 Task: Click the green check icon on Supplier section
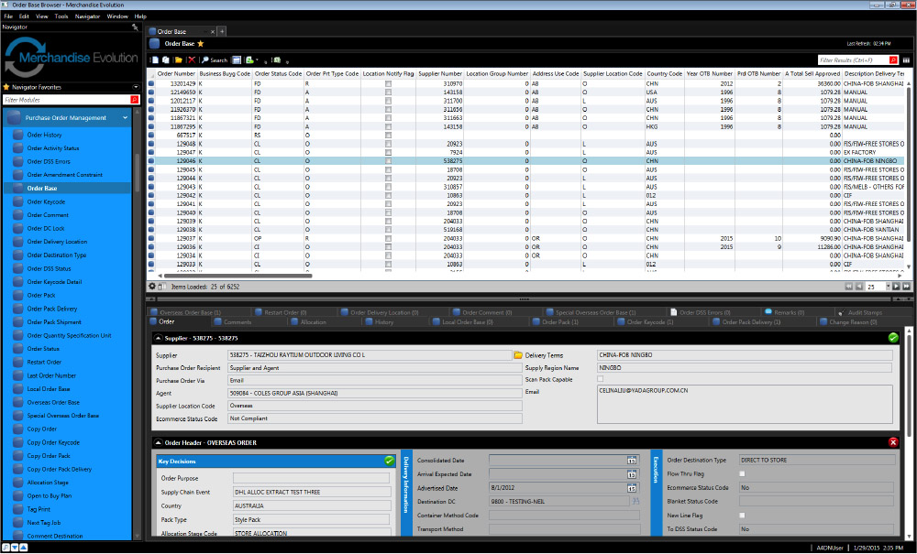point(893,338)
